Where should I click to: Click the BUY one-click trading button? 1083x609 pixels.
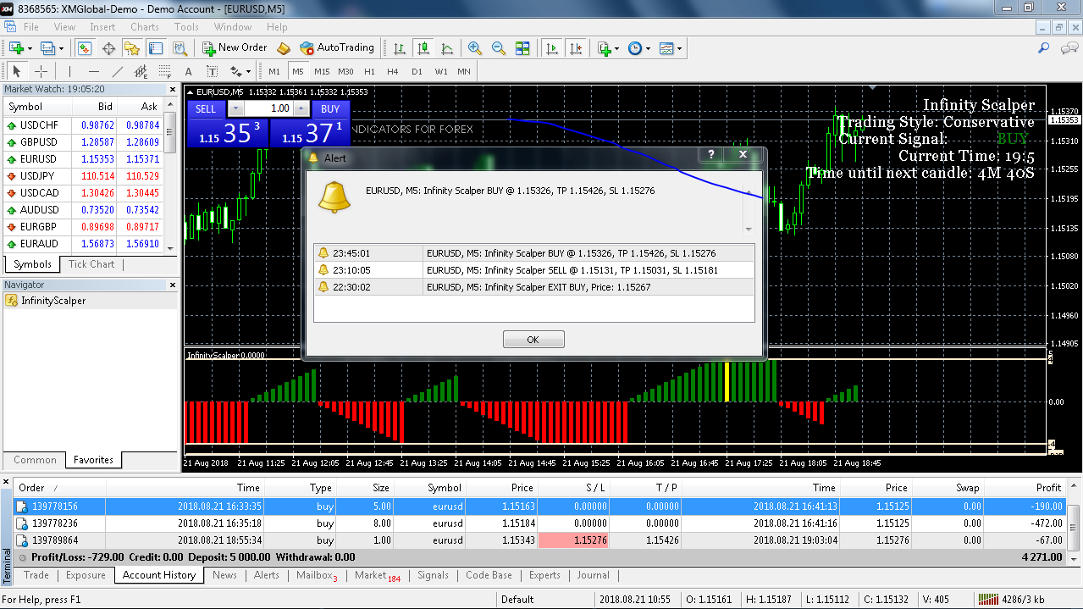click(330, 108)
